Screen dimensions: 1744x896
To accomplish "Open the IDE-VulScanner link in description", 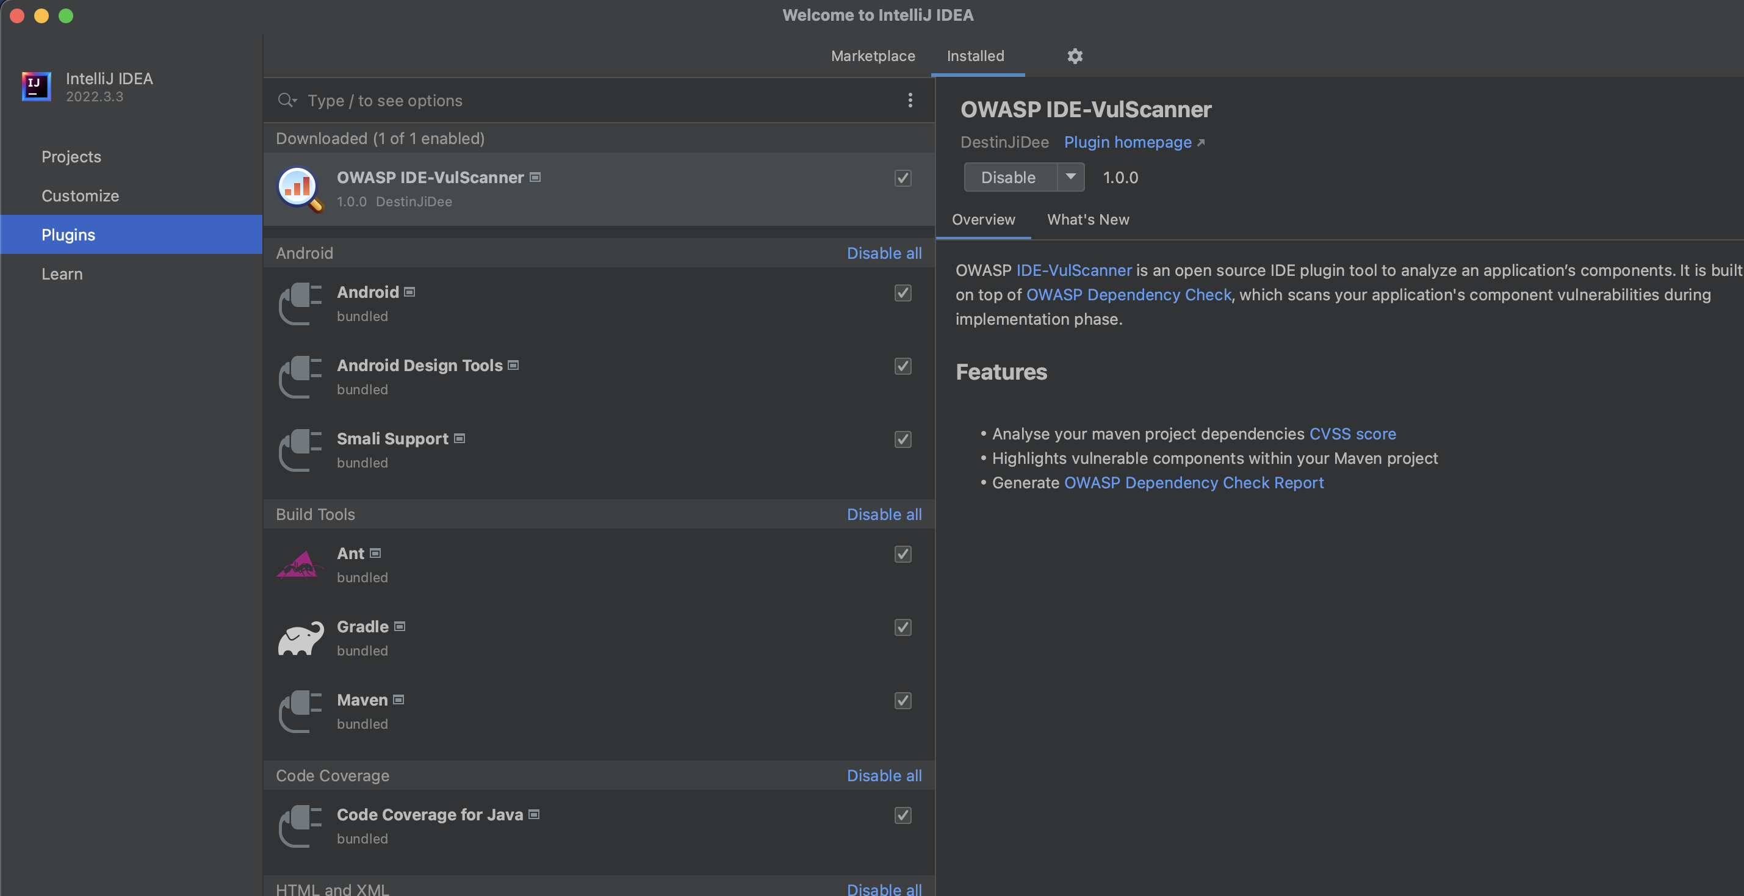I will pyautogui.click(x=1074, y=270).
